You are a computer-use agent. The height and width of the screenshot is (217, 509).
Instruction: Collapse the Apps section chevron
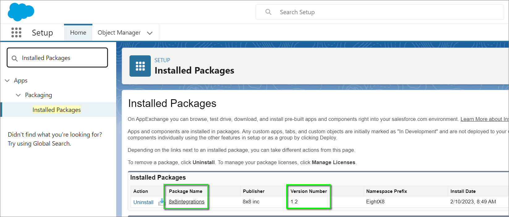click(x=7, y=81)
